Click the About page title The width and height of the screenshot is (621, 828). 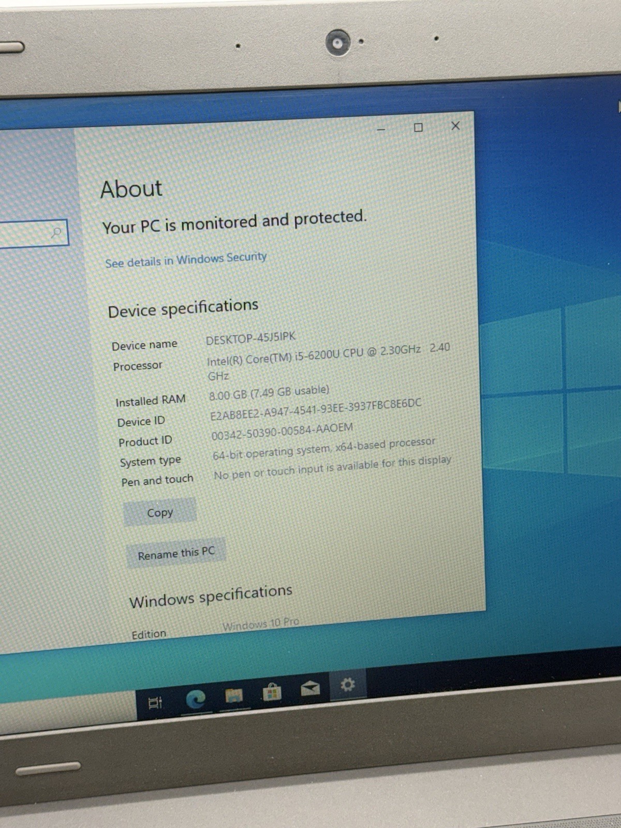click(131, 189)
